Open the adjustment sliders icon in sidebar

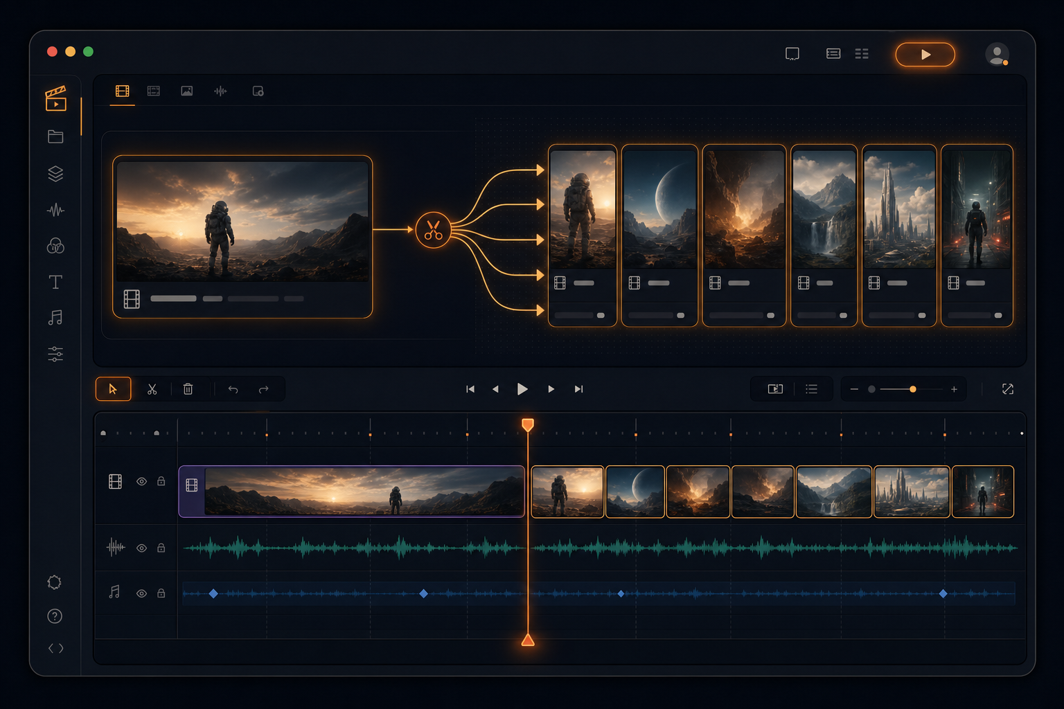[55, 354]
